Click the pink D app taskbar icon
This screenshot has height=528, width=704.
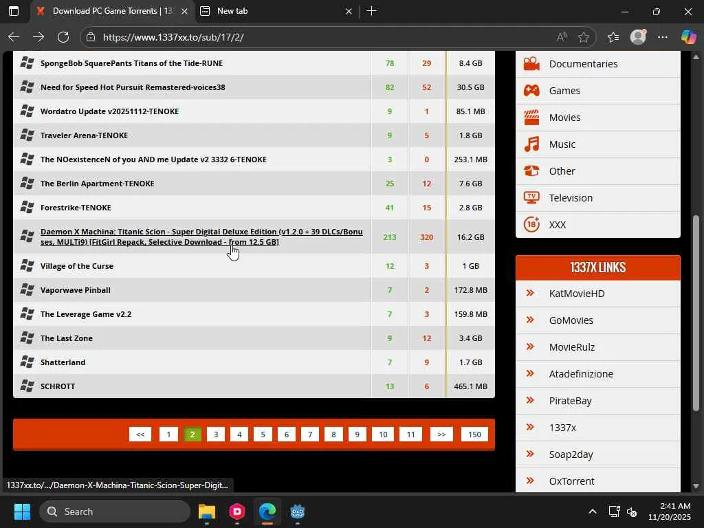[237, 511]
